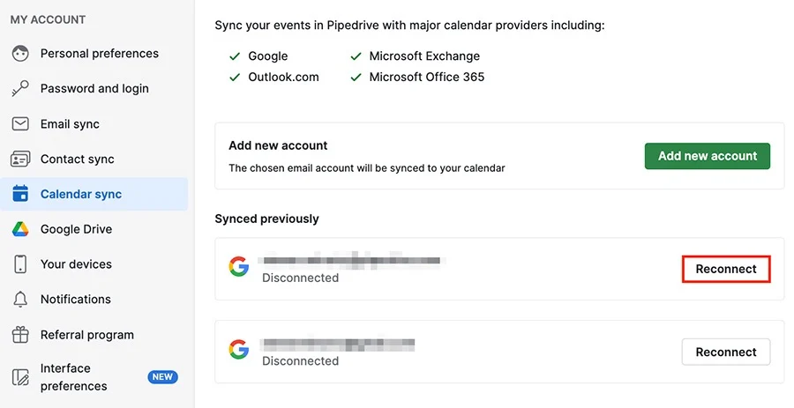Image resolution: width=794 pixels, height=408 pixels.
Task: Go to the Email sync section
Action: (70, 124)
